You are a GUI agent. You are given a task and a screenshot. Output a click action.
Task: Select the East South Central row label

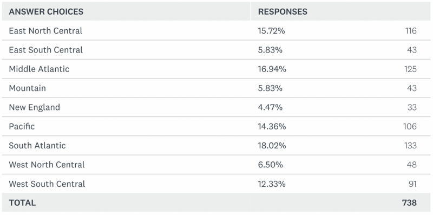pos(46,50)
